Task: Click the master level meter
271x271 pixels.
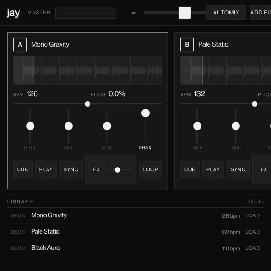Action: click(x=85, y=13)
